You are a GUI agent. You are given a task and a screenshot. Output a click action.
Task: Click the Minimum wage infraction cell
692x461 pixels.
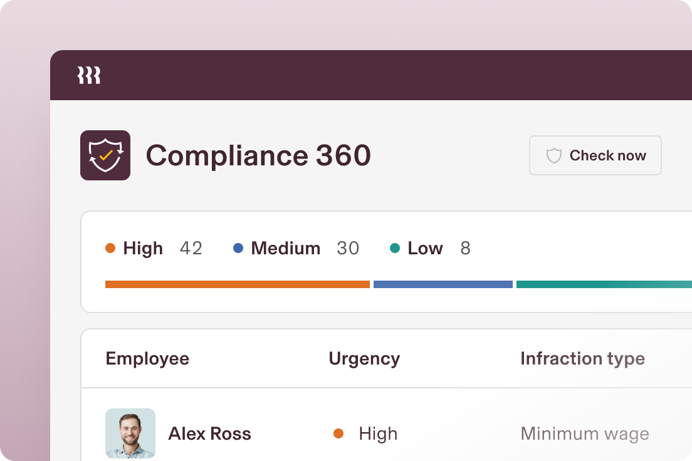[585, 434]
